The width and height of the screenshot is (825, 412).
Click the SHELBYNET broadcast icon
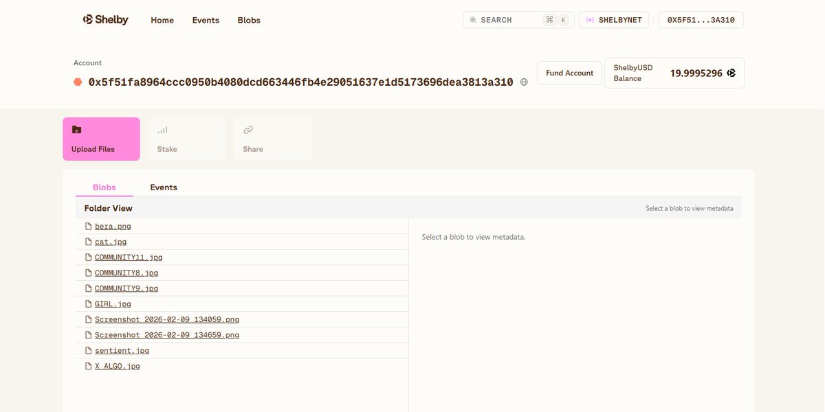coord(590,20)
